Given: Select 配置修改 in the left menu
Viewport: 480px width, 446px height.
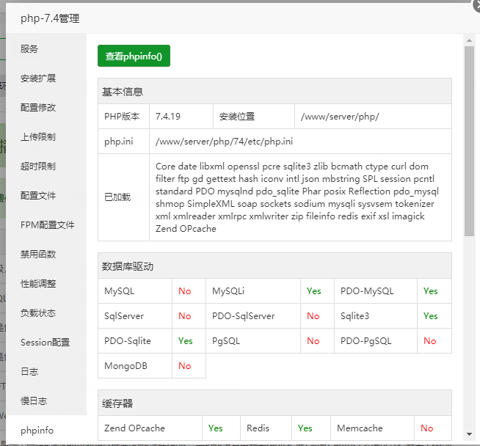Looking at the screenshot, I should [38, 108].
